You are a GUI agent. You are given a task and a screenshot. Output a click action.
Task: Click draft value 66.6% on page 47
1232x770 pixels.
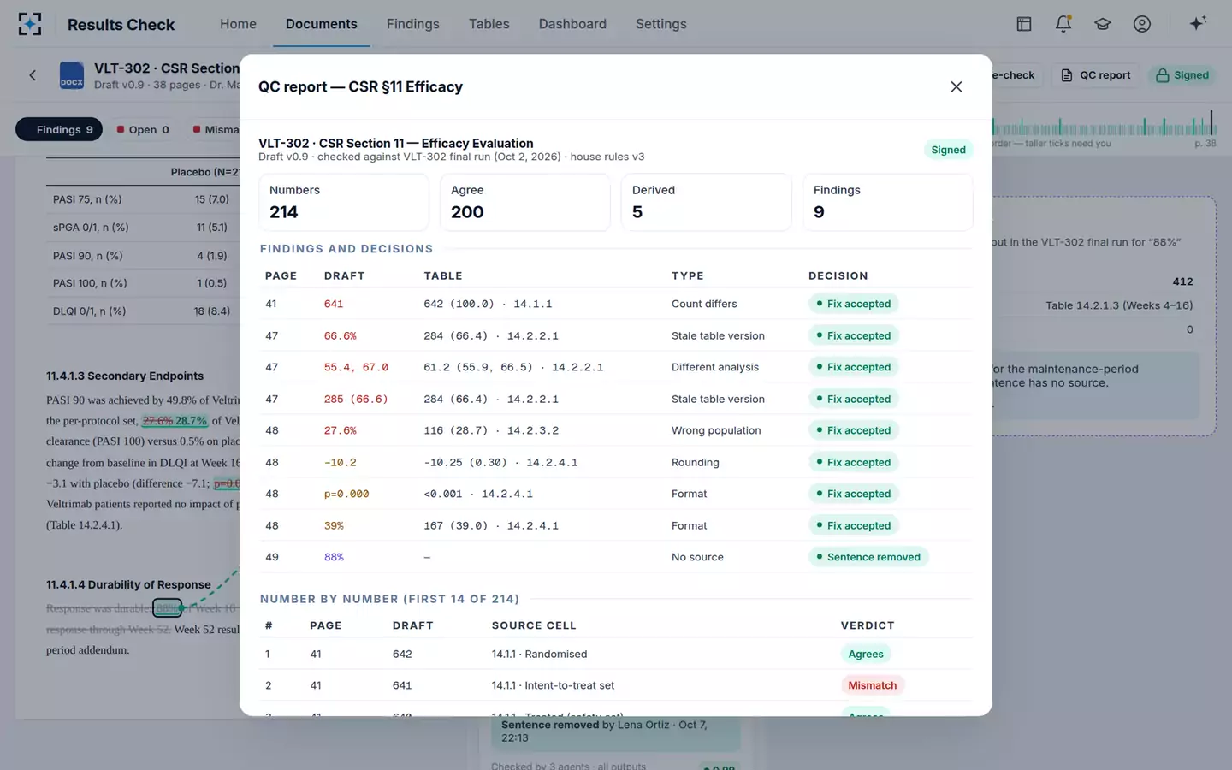tap(341, 335)
